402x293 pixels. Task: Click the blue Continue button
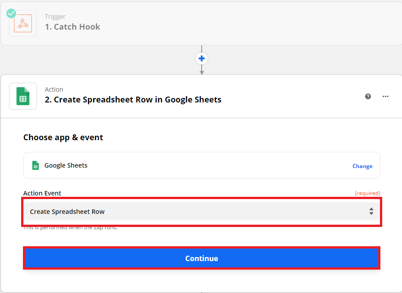click(202, 258)
